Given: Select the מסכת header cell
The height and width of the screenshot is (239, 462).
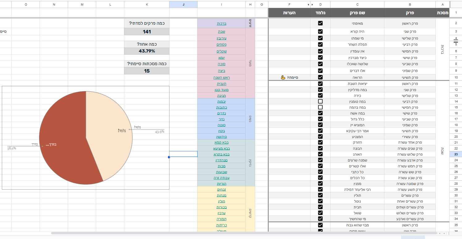Looking at the screenshot, I should pyautogui.click(x=443, y=13).
